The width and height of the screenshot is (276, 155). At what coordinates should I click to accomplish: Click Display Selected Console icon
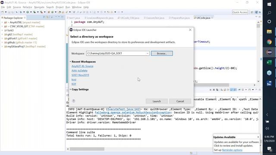pos(243,90)
